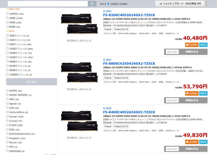Click the Trident tag on the 49,830円 item
This screenshot has width=217, height=155.
[x=108, y=126]
